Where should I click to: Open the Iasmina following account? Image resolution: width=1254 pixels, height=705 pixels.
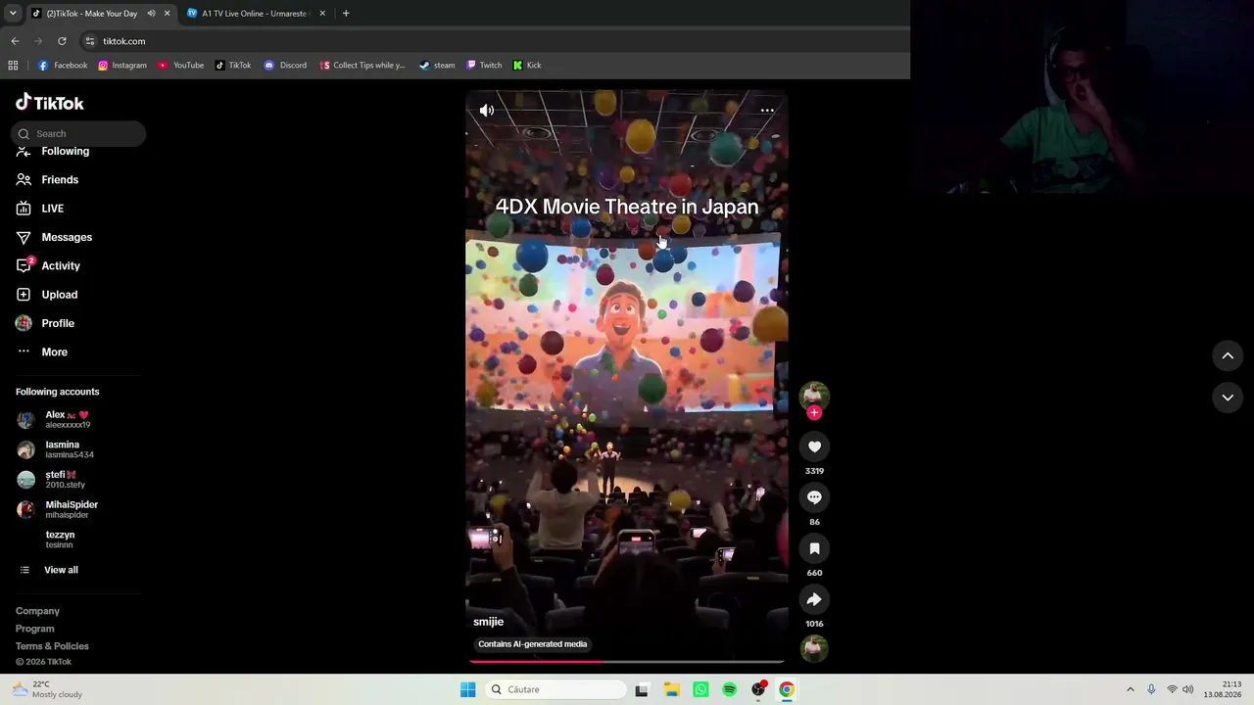coord(56,449)
